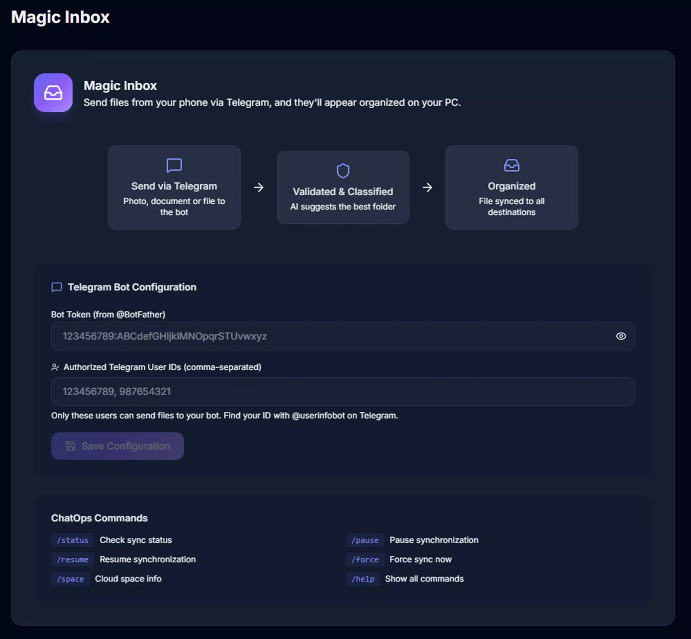Click the /force command tag
The height and width of the screenshot is (639, 691).
coord(365,559)
